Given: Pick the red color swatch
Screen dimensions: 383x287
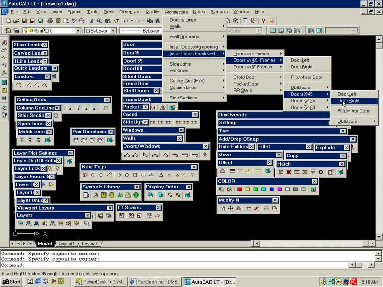Looking at the screenshot, I should [x=239, y=189].
